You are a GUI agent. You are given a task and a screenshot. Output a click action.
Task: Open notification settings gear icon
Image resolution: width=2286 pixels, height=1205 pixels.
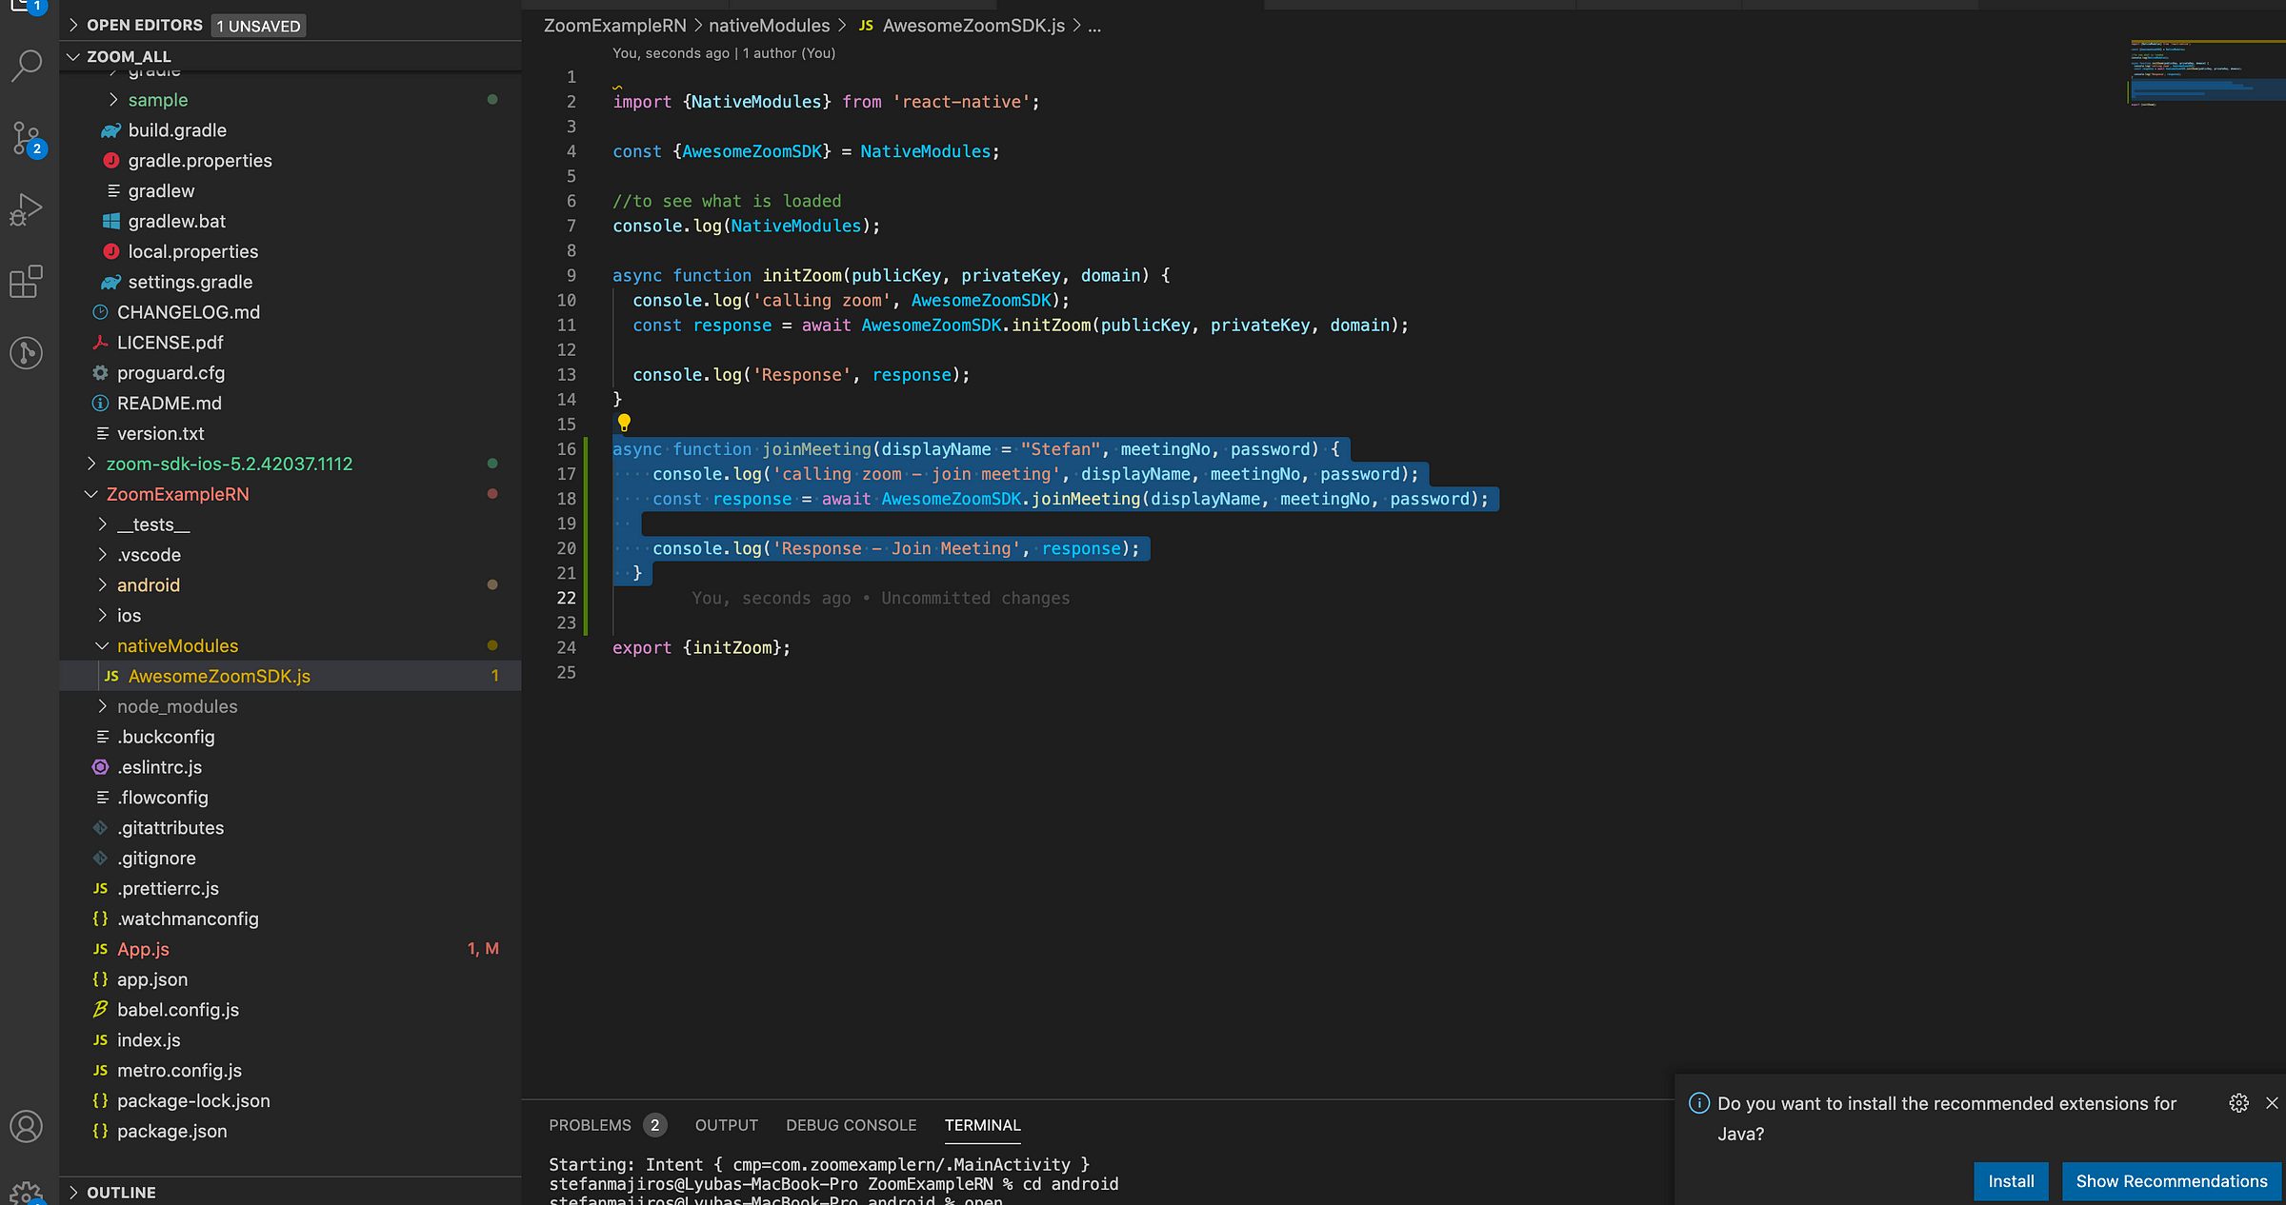(x=2238, y=1102)
